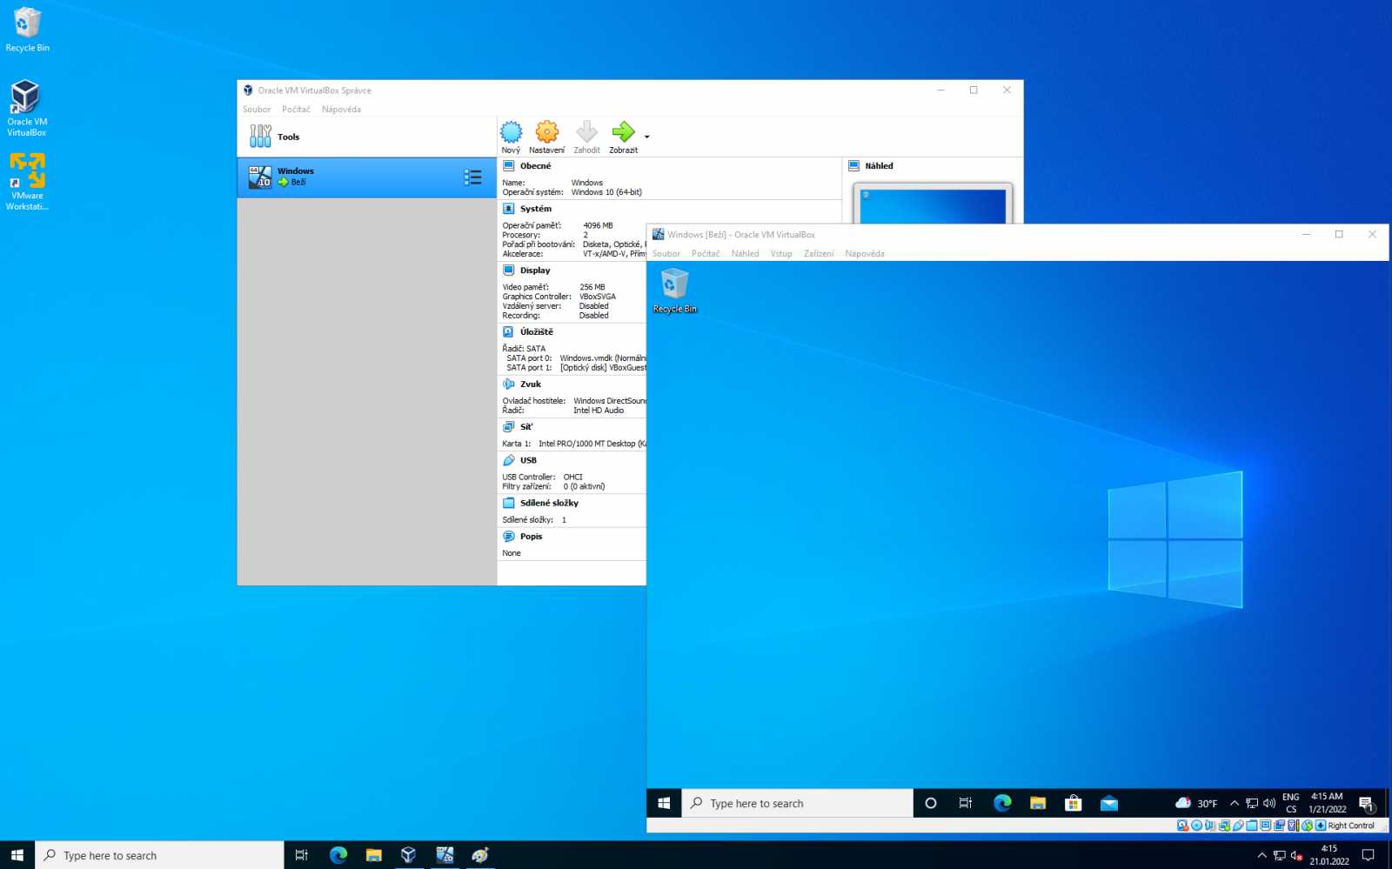This screenshot has height=869, width=1392.
Task: Open Task View in the guest taskbar
Action: [x=966, y=803]
